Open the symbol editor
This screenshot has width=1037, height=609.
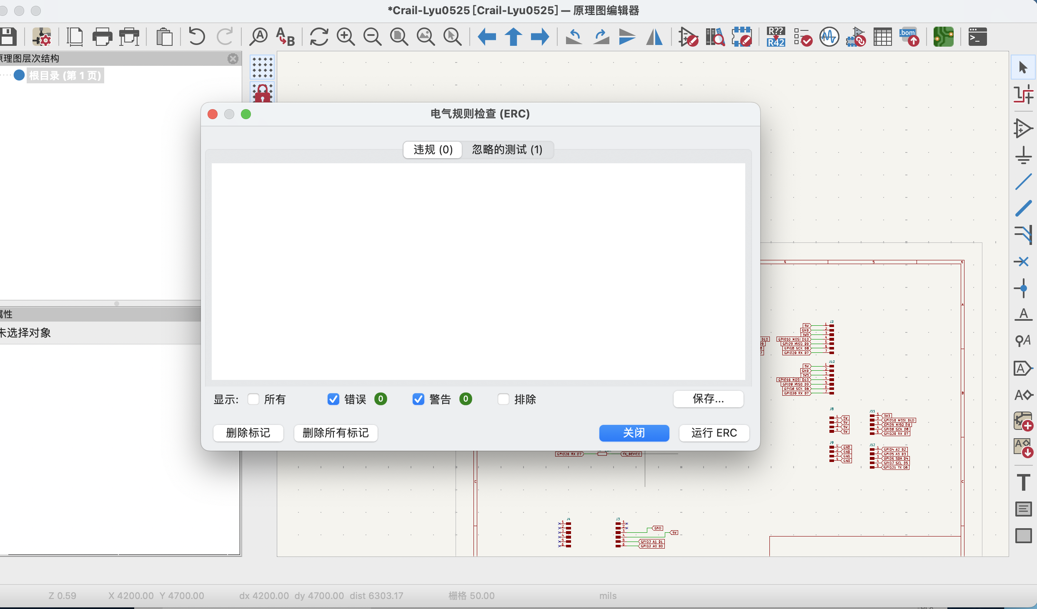(688, 37)
